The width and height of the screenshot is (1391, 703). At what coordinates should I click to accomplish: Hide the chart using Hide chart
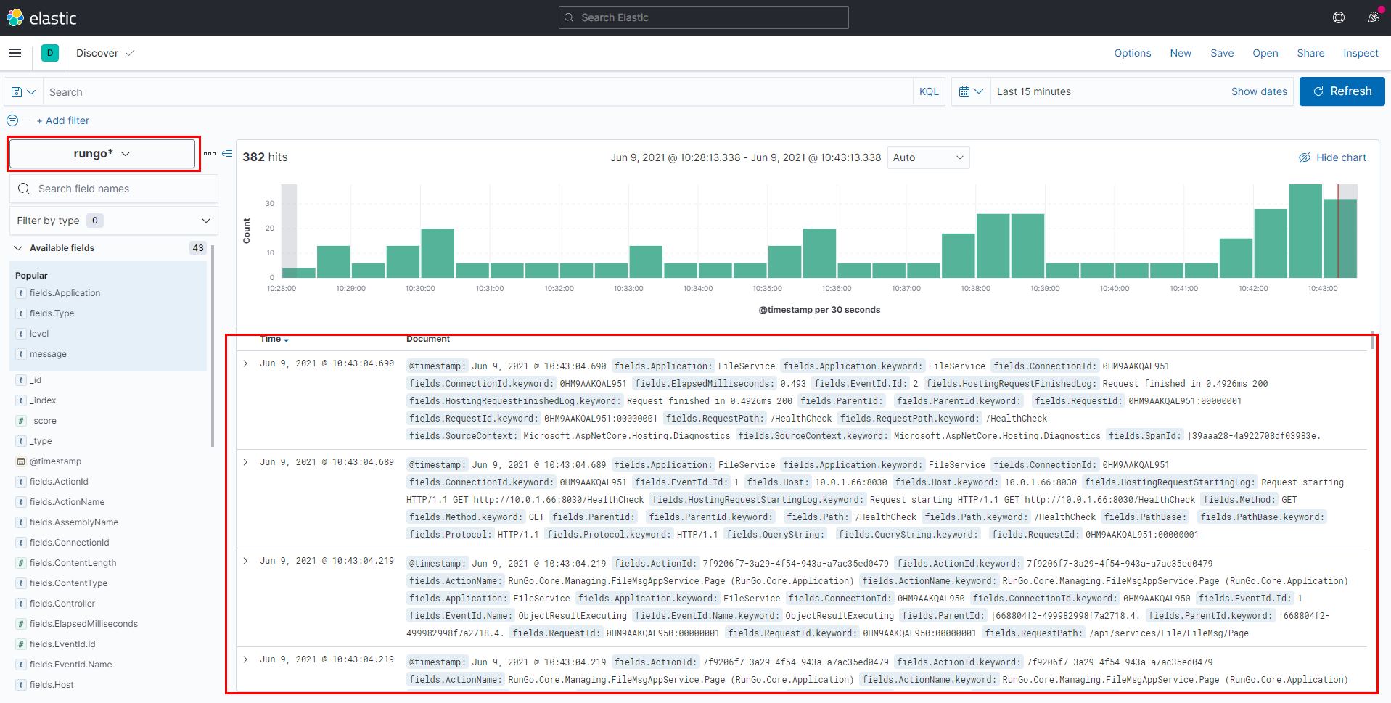[1333, 157]
